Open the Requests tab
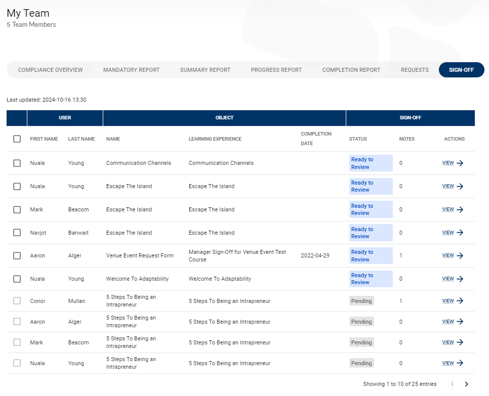489x396 pixels. (x=414, y=70)
